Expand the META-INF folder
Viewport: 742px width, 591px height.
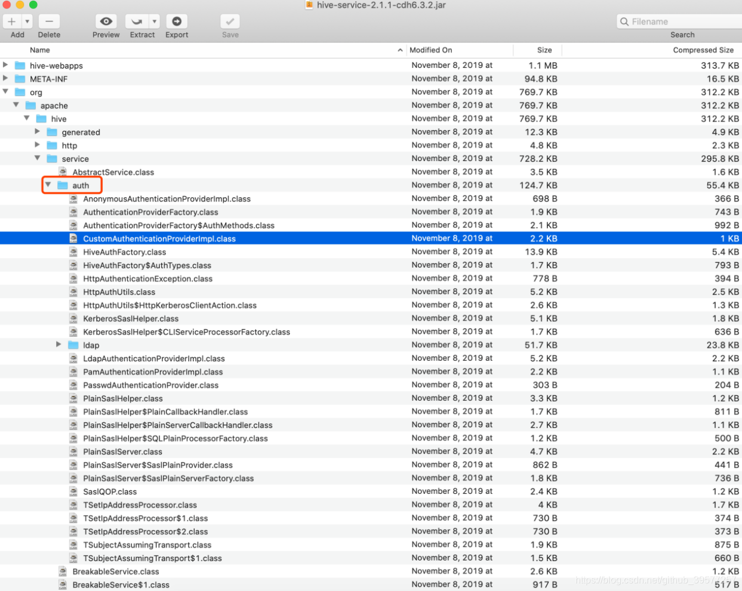pyautogui.click(x=5, y=78)
